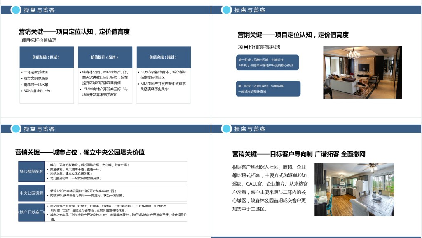Select the blue box 价值基础（区域）

pyautogui.click(x=47, y=57)
